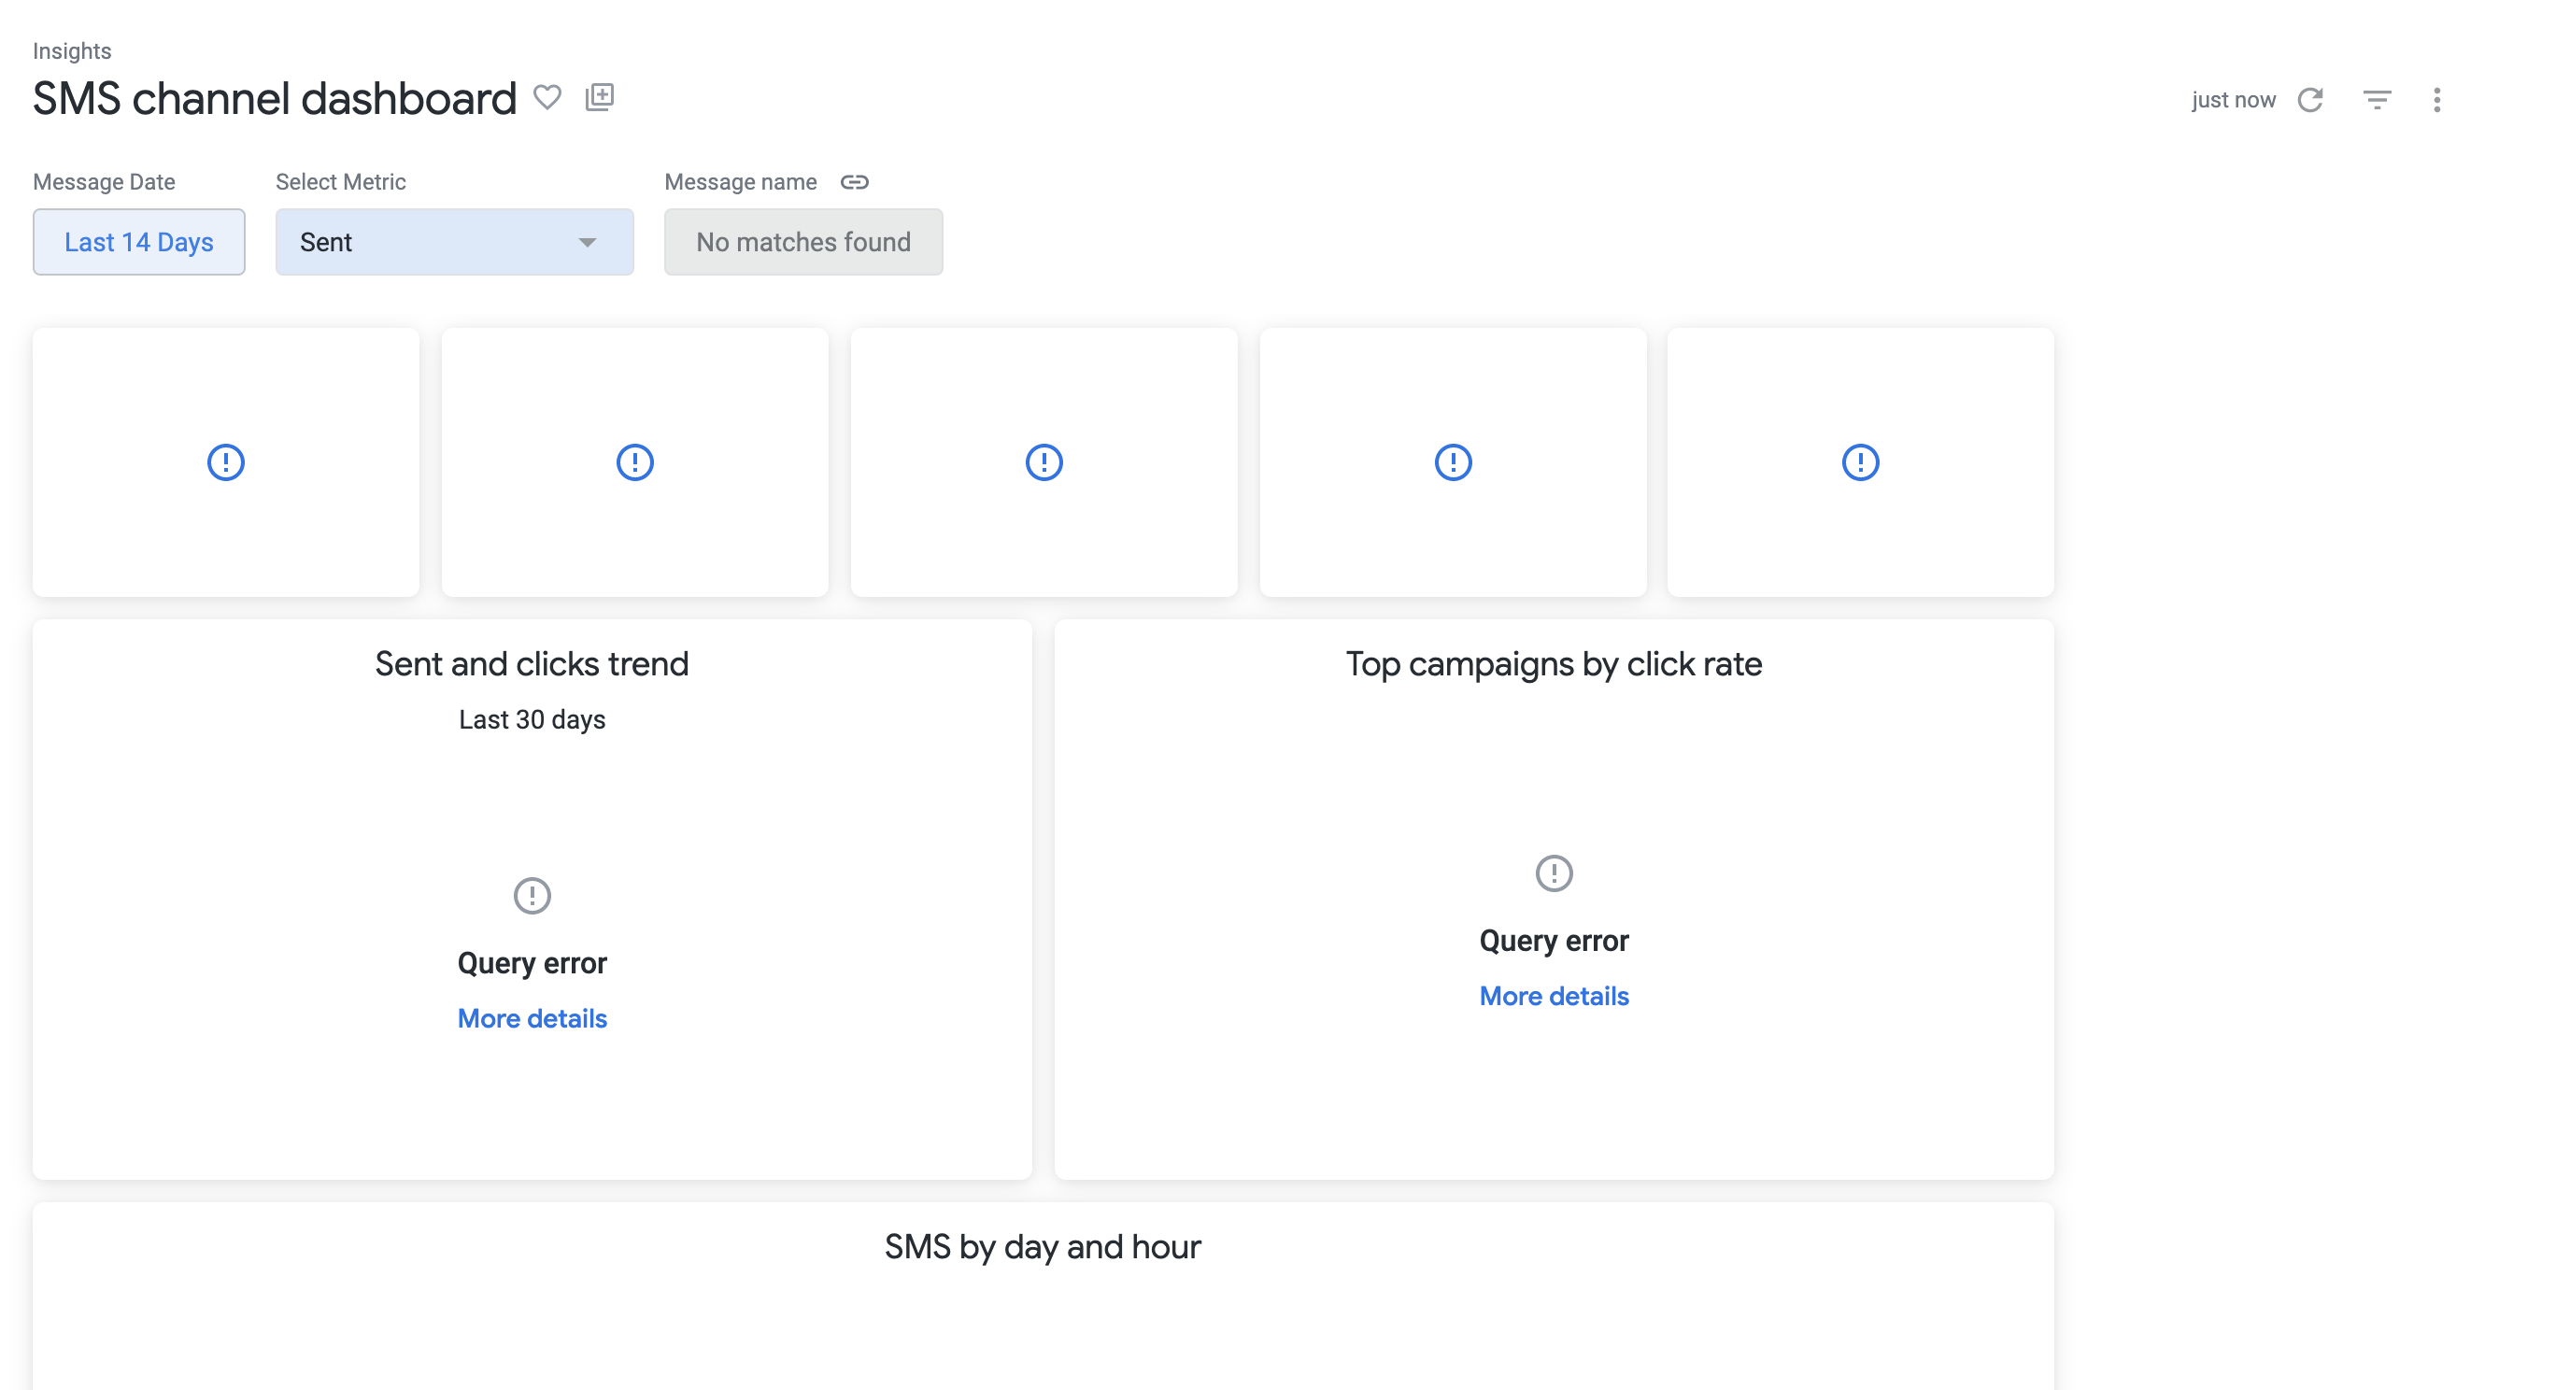Open the Last 14 Days date filter
The height and width of the screenshot is (1390, 2570).
[x=138, y=242]
